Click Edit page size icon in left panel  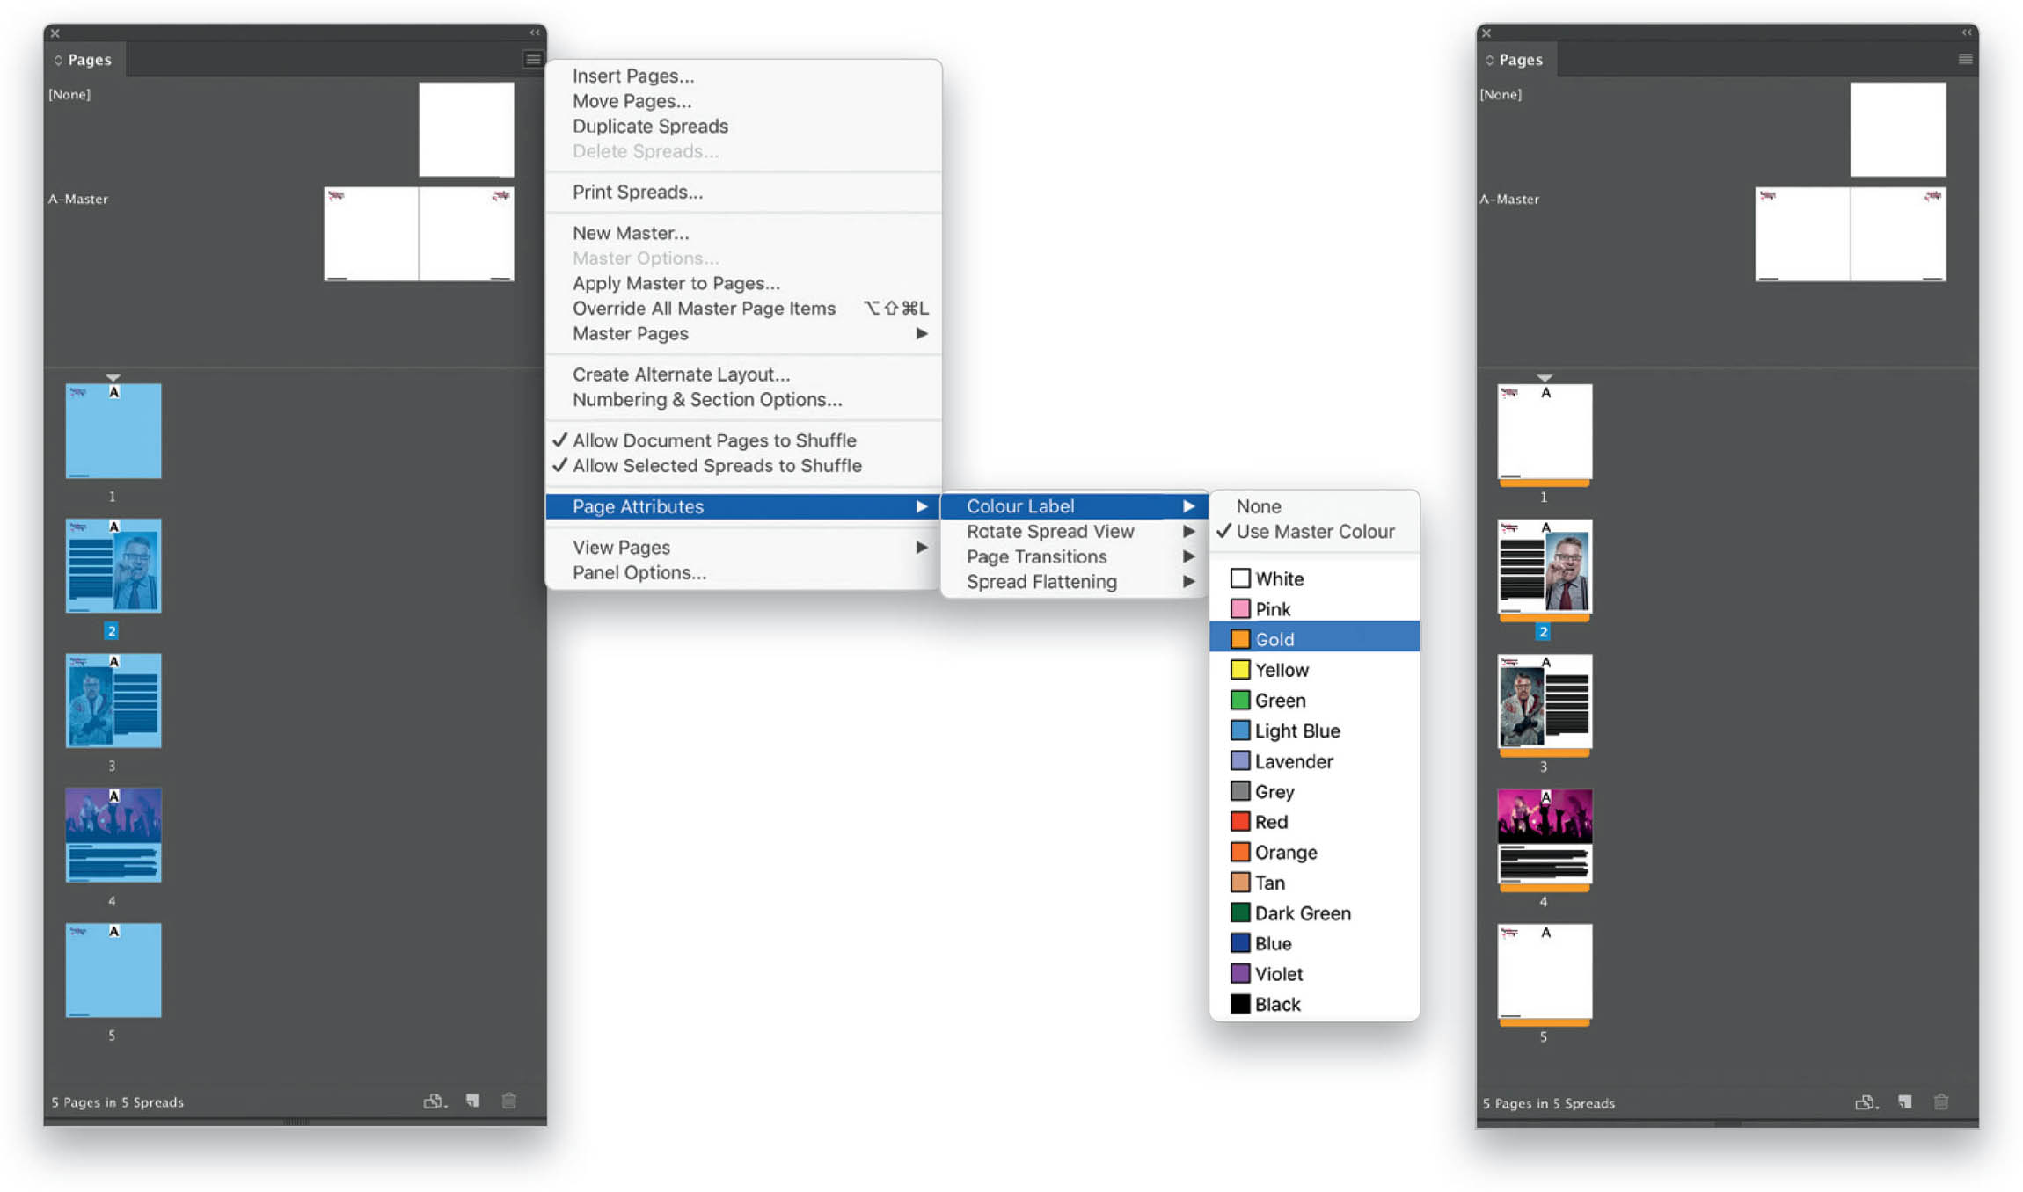click(x=435, y=1101)
